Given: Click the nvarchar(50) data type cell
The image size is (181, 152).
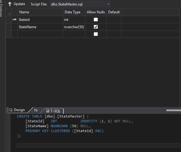Looking at the screenshot, I should (x=74, y=27).
